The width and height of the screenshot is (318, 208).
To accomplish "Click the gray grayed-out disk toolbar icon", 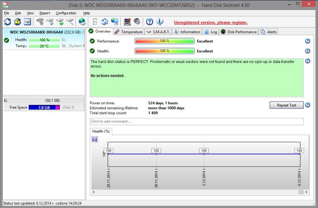I will [40, 22].
